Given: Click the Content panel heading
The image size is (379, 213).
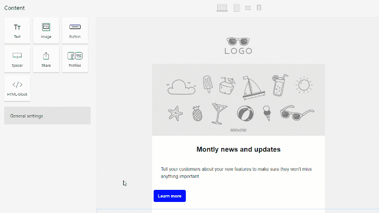Looking at the screenshot, I should [15, 8].
